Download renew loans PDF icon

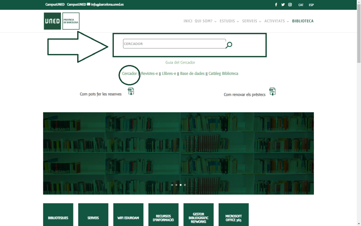(x=273, y=91)
